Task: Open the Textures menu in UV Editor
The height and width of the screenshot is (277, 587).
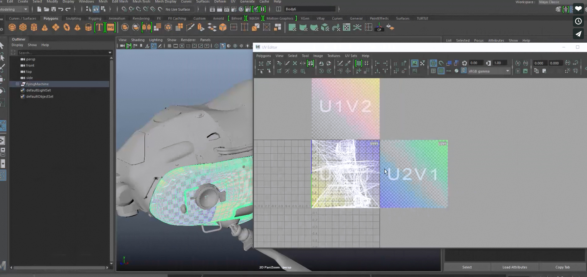Action: (334, 56)
